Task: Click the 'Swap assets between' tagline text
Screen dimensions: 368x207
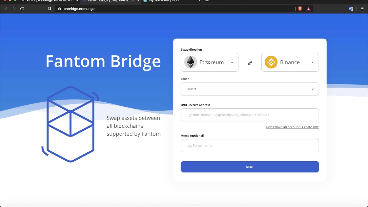Action: pyautogui.click(x=133, y=118)
